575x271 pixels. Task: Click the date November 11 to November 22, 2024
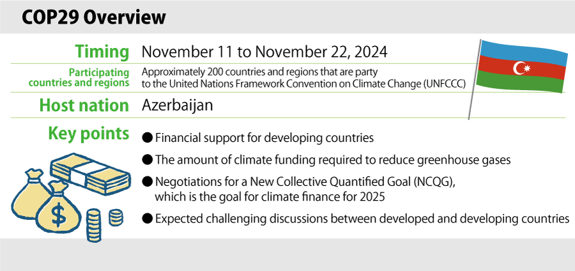pyautogui.click(x=264, y=52)
